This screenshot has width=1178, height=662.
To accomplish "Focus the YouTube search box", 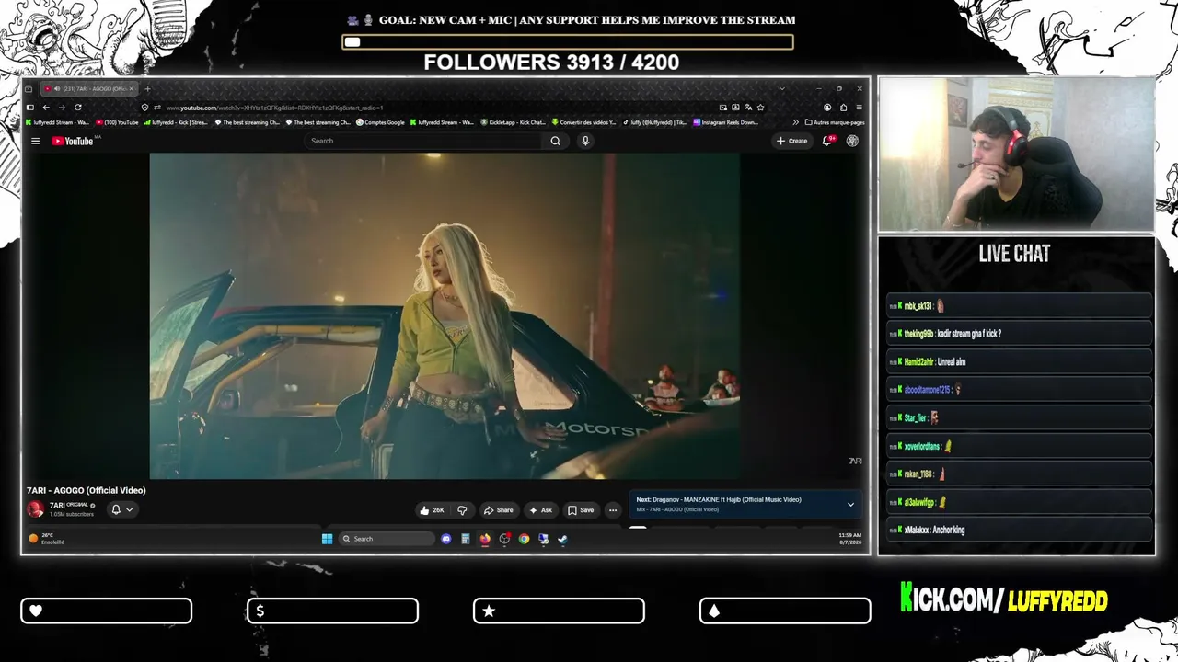I will click(423, 141).
